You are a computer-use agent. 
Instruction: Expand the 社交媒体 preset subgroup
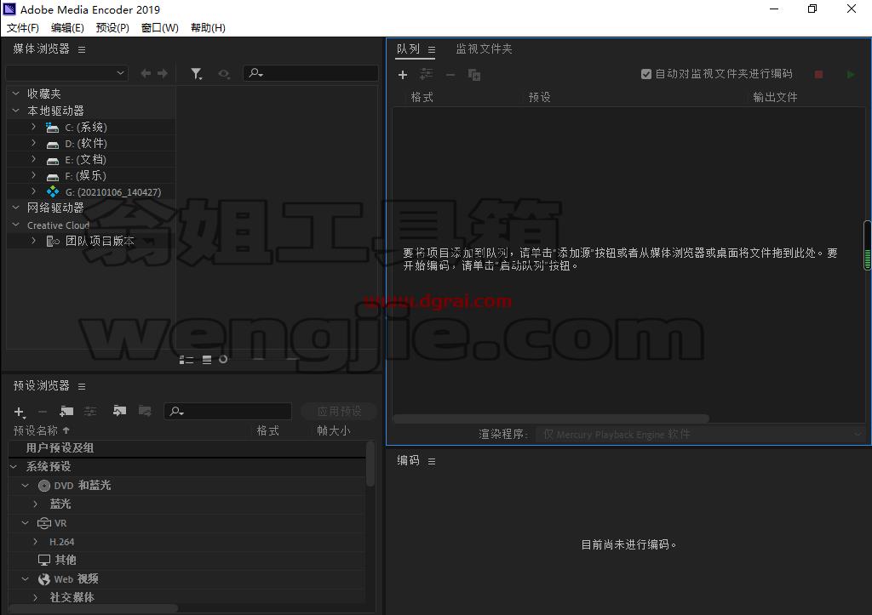tap(36, 597)
